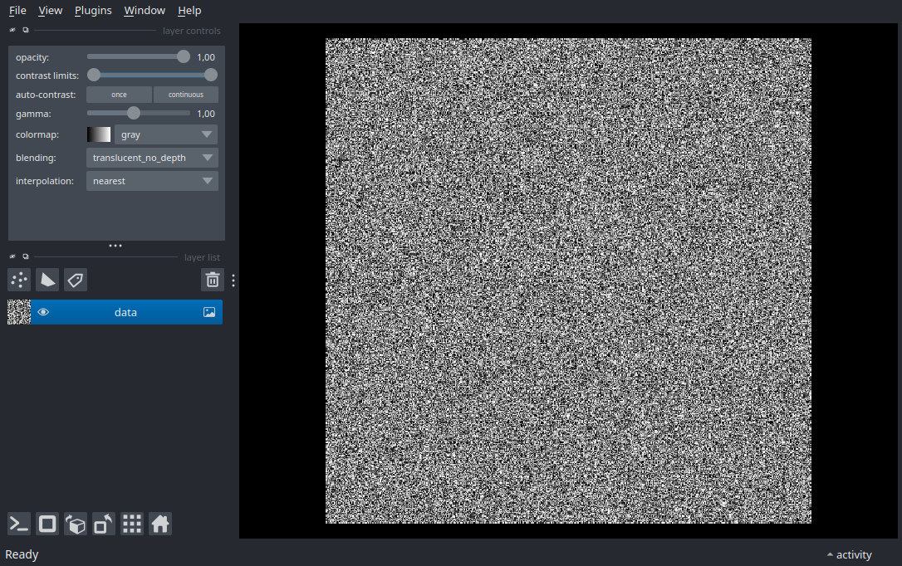The width and height of the screenshot is (902, 566).
Task: Create a new shapes layer
Action: (x=47, y=280)
